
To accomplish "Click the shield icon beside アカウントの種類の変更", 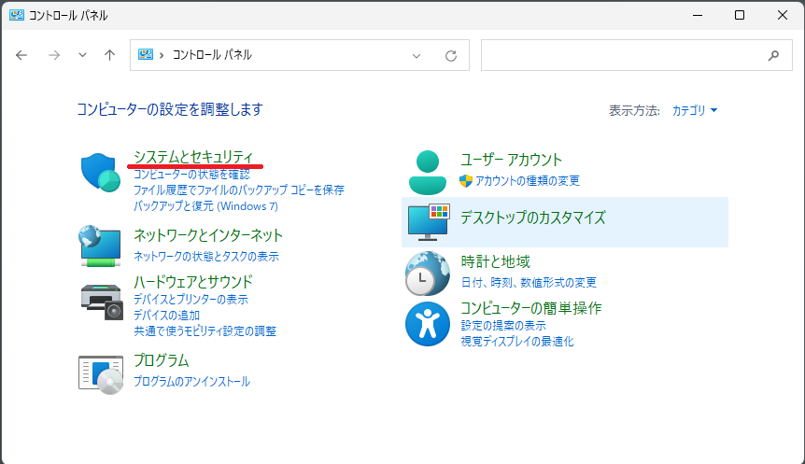I will click(466, 181).
